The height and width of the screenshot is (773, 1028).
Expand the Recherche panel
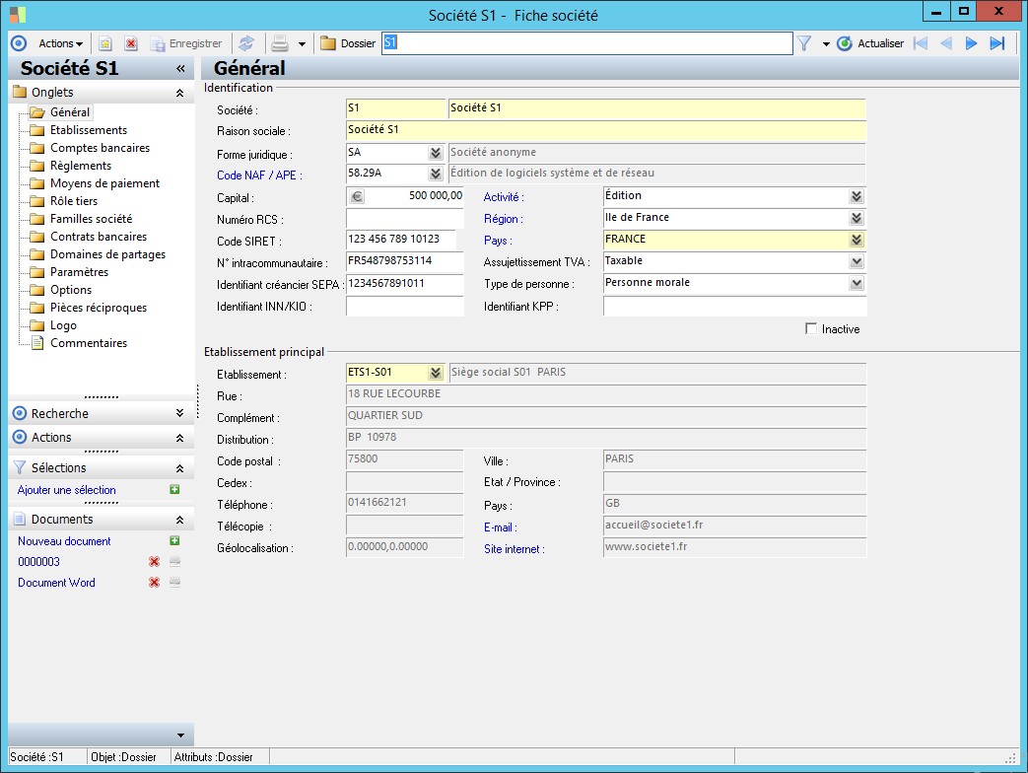coord(178,414)
